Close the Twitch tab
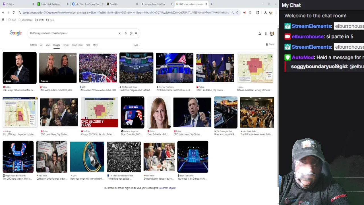Image resolution: width=364 pixels, height=205 pixels. [33, 4]
